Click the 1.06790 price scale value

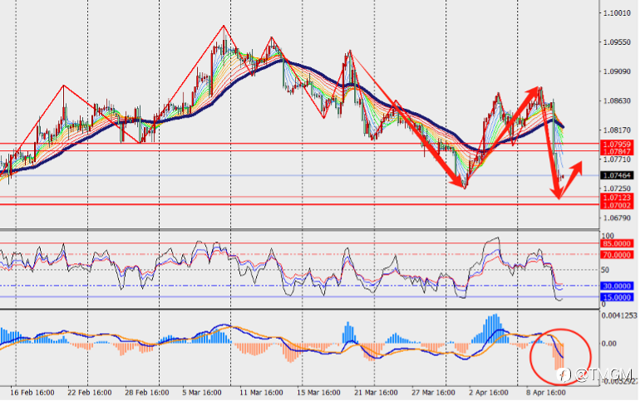tap(617, 218)
